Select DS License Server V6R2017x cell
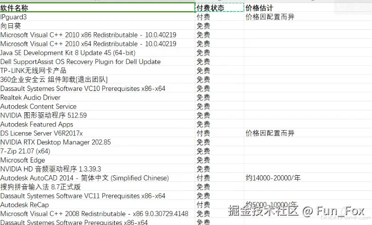 coord(97,133)
